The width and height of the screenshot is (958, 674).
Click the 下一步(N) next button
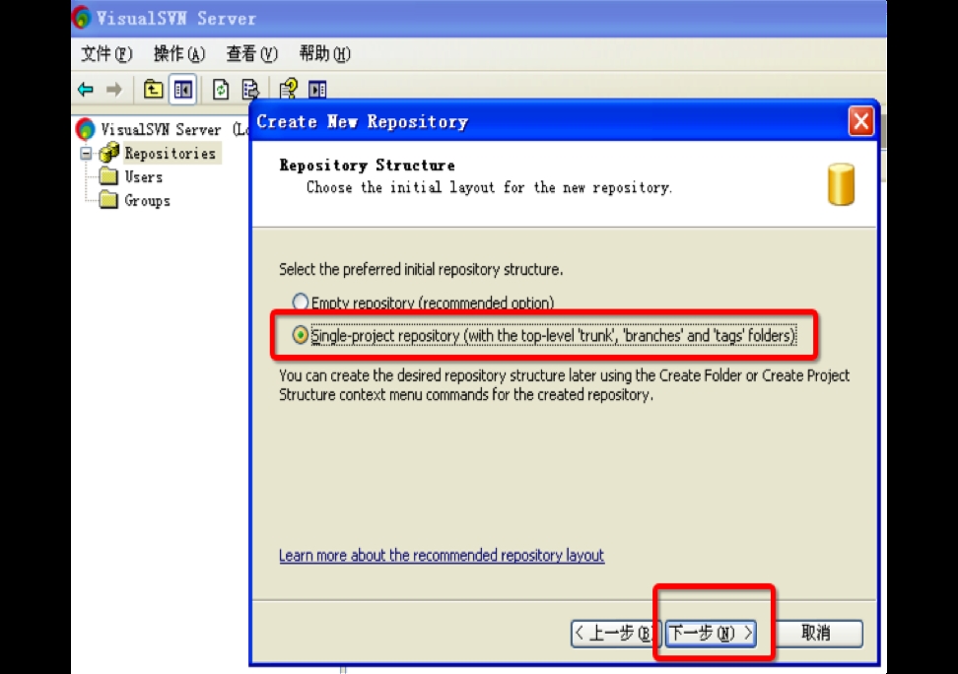(x=711, y=633)
